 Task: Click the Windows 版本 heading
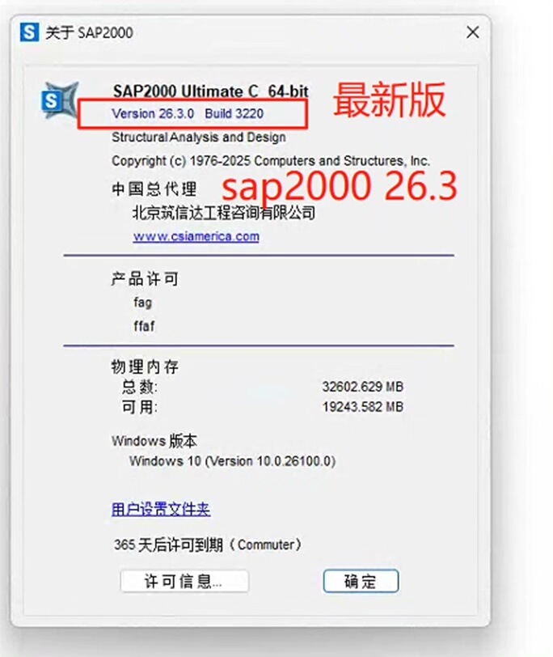pyautogui.click(x=154, y=441)
